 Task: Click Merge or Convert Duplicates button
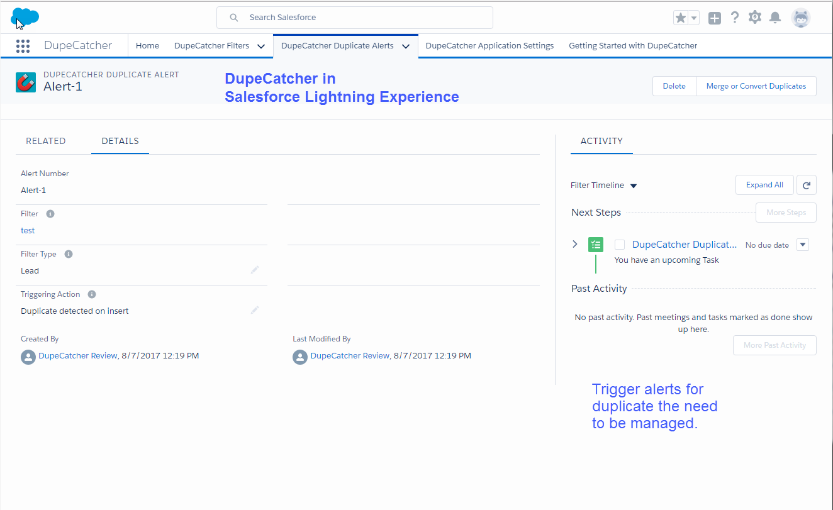tap(756, 86)
